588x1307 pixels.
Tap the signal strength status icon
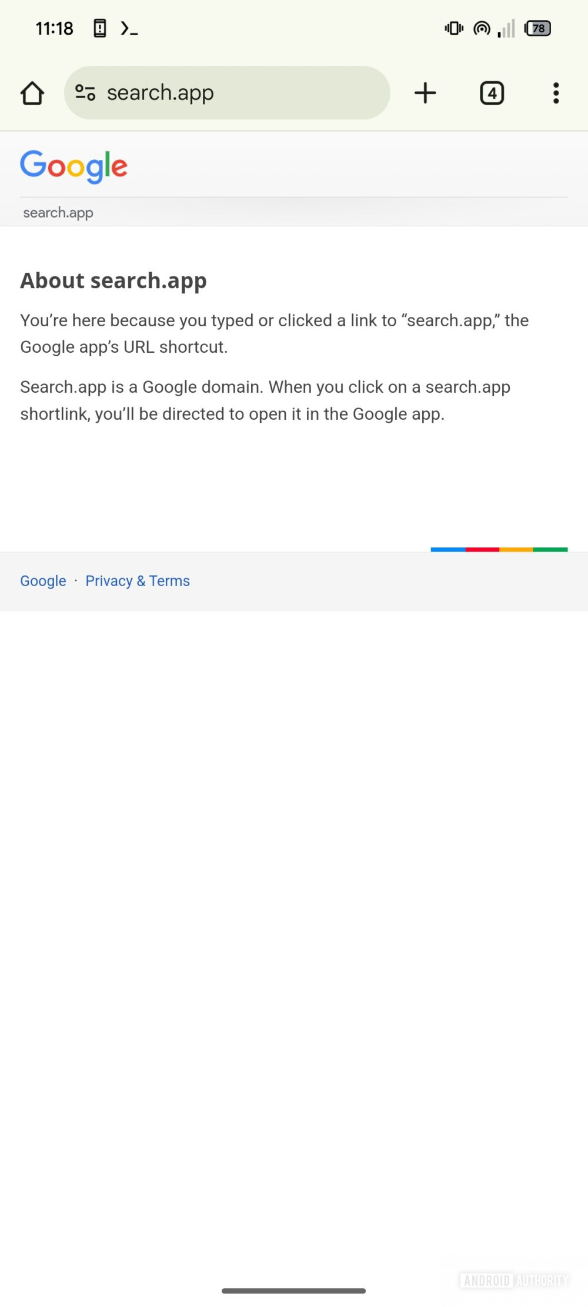coord(506,28)
